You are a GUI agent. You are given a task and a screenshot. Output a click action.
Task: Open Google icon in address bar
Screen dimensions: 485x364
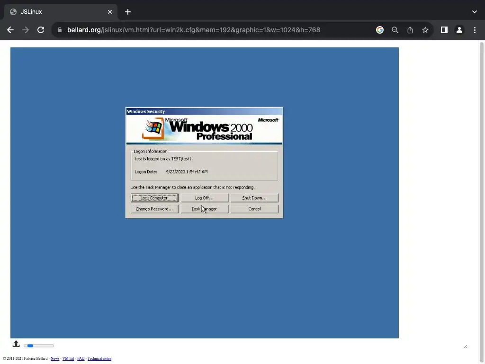[x=380, y=30]
